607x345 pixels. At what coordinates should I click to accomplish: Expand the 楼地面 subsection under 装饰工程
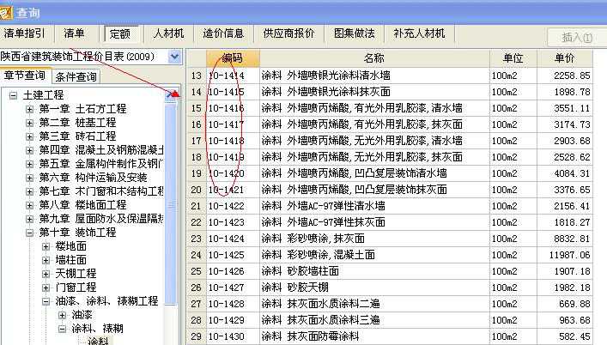[47, 245]
